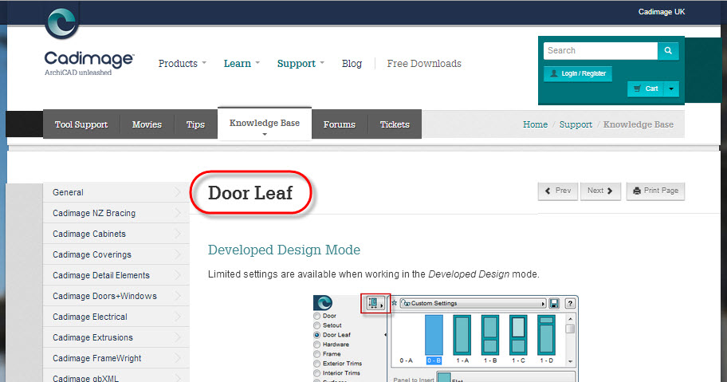This screenshot has height=382, width=727.
Task: Click the Print Page button
Action: click(x=655, y=191)
